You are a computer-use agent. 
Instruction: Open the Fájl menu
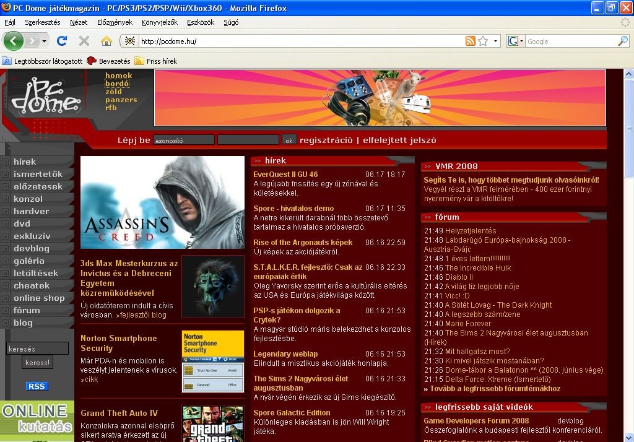[10, 22]
